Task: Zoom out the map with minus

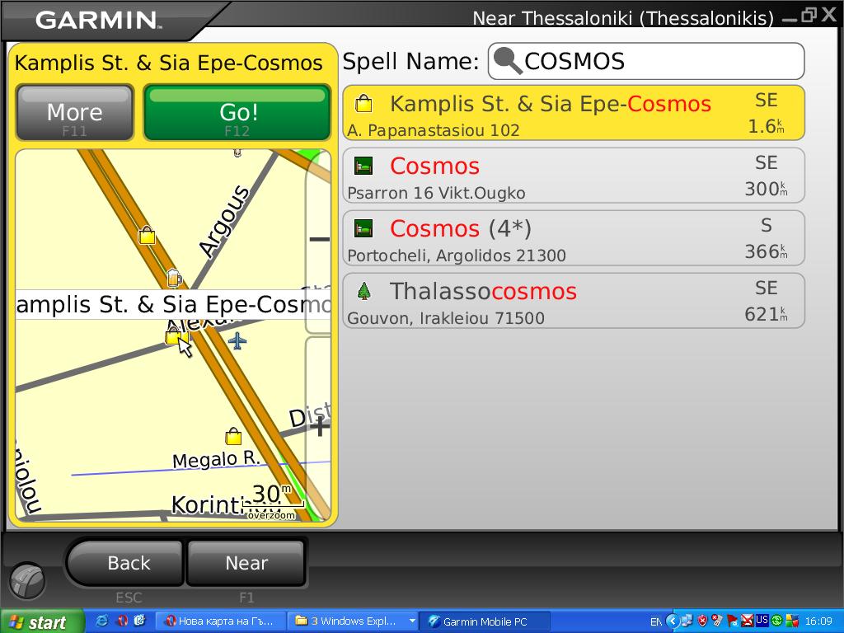Action: click(x=319, y=240)
